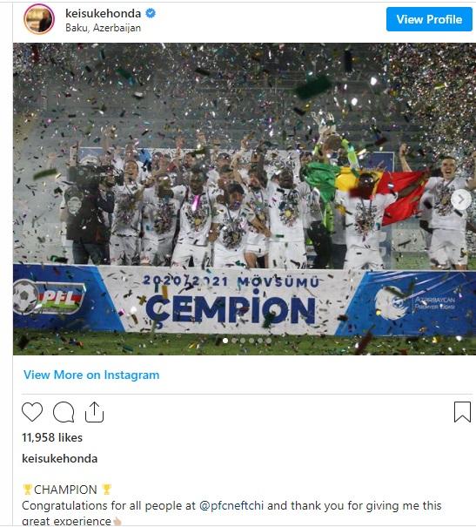Click the share arrow icon
This screenshot has height=527, width=476.
click(x=94, y=412)
